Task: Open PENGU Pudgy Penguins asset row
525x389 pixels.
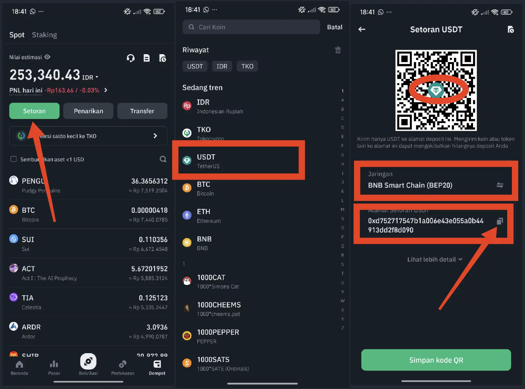Action: pyautogui.click(x=88, y=185)
